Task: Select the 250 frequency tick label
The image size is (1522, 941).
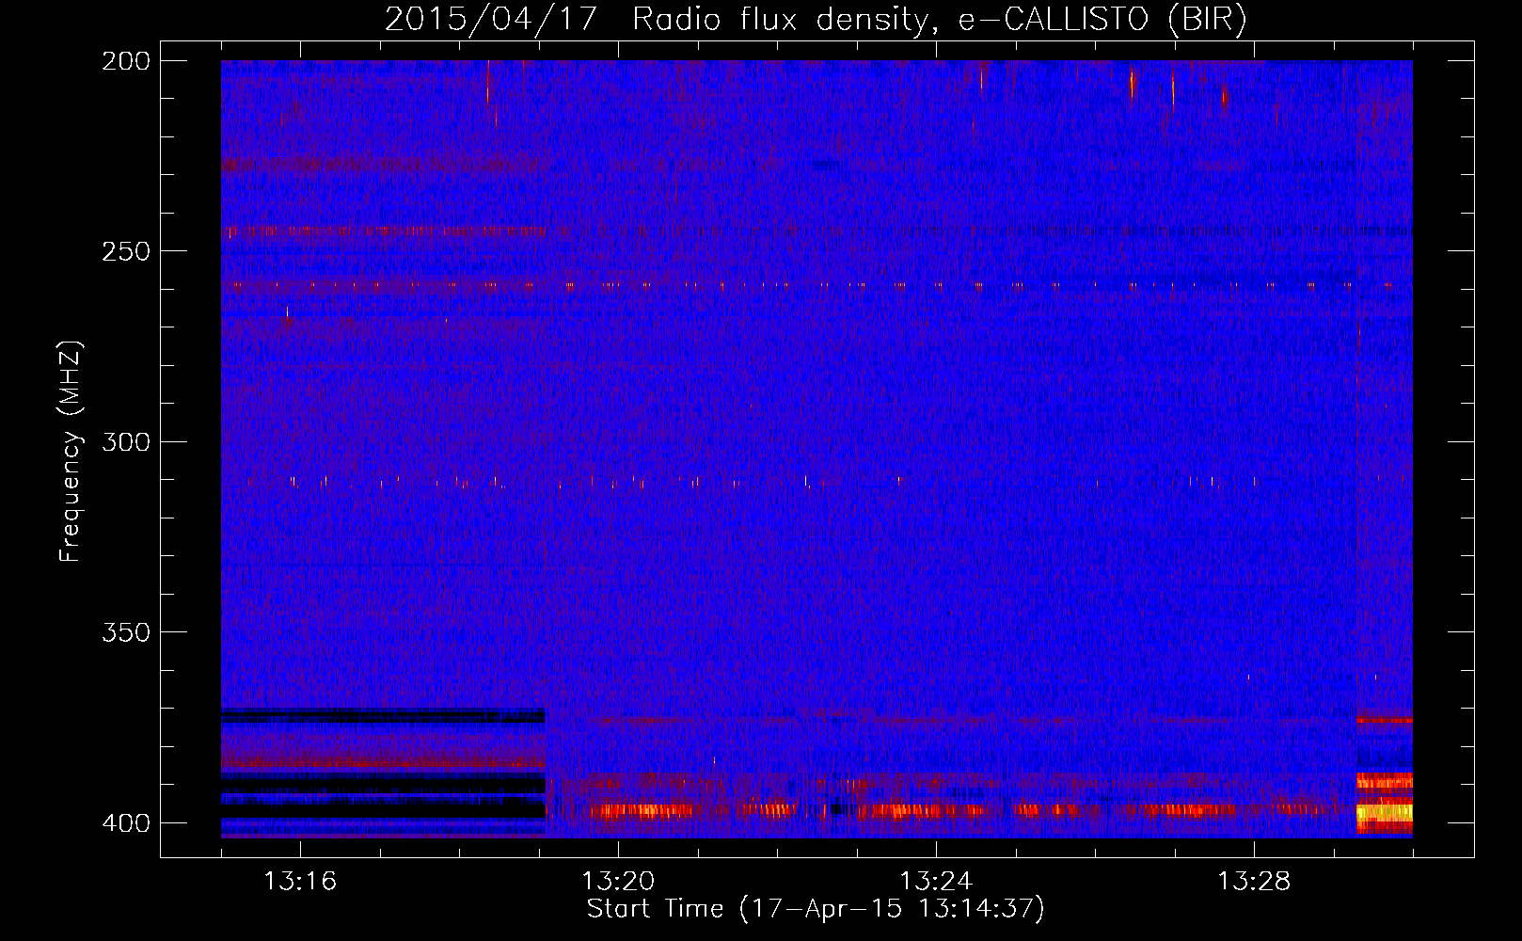Action: [125, 251]
